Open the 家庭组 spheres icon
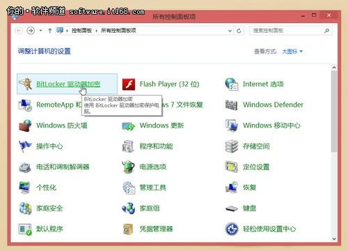 click(x=129, y=208)
